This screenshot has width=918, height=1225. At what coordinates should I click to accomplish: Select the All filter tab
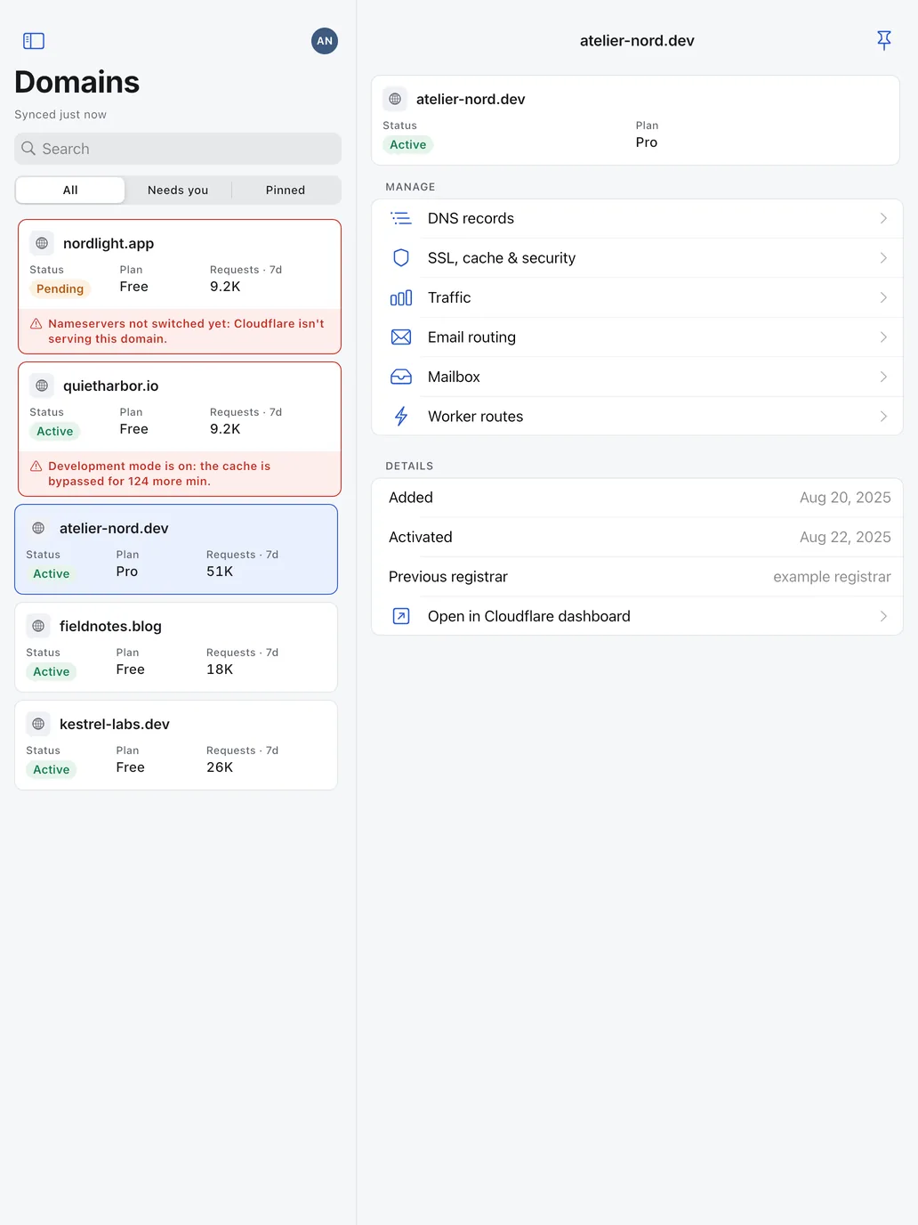70,190
